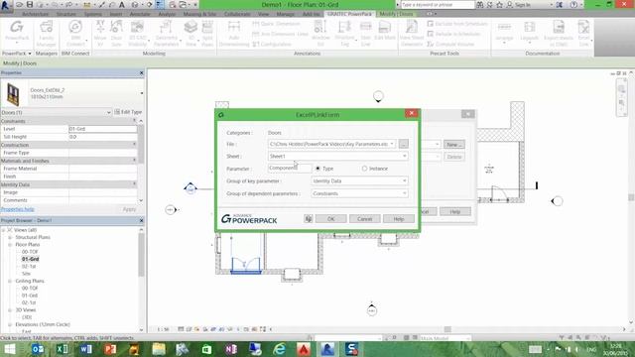Select the Instance radio button
Image resolution: width=635 pixels, height=357 pixels.
click(x=364, y=169)
